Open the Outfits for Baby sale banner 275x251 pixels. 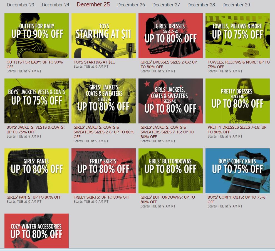tap(36, 36)
